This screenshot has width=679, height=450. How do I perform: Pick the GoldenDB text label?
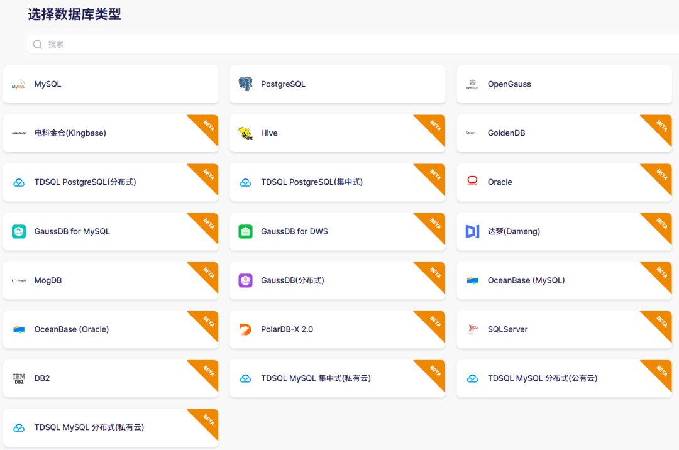tap(506, 133)
